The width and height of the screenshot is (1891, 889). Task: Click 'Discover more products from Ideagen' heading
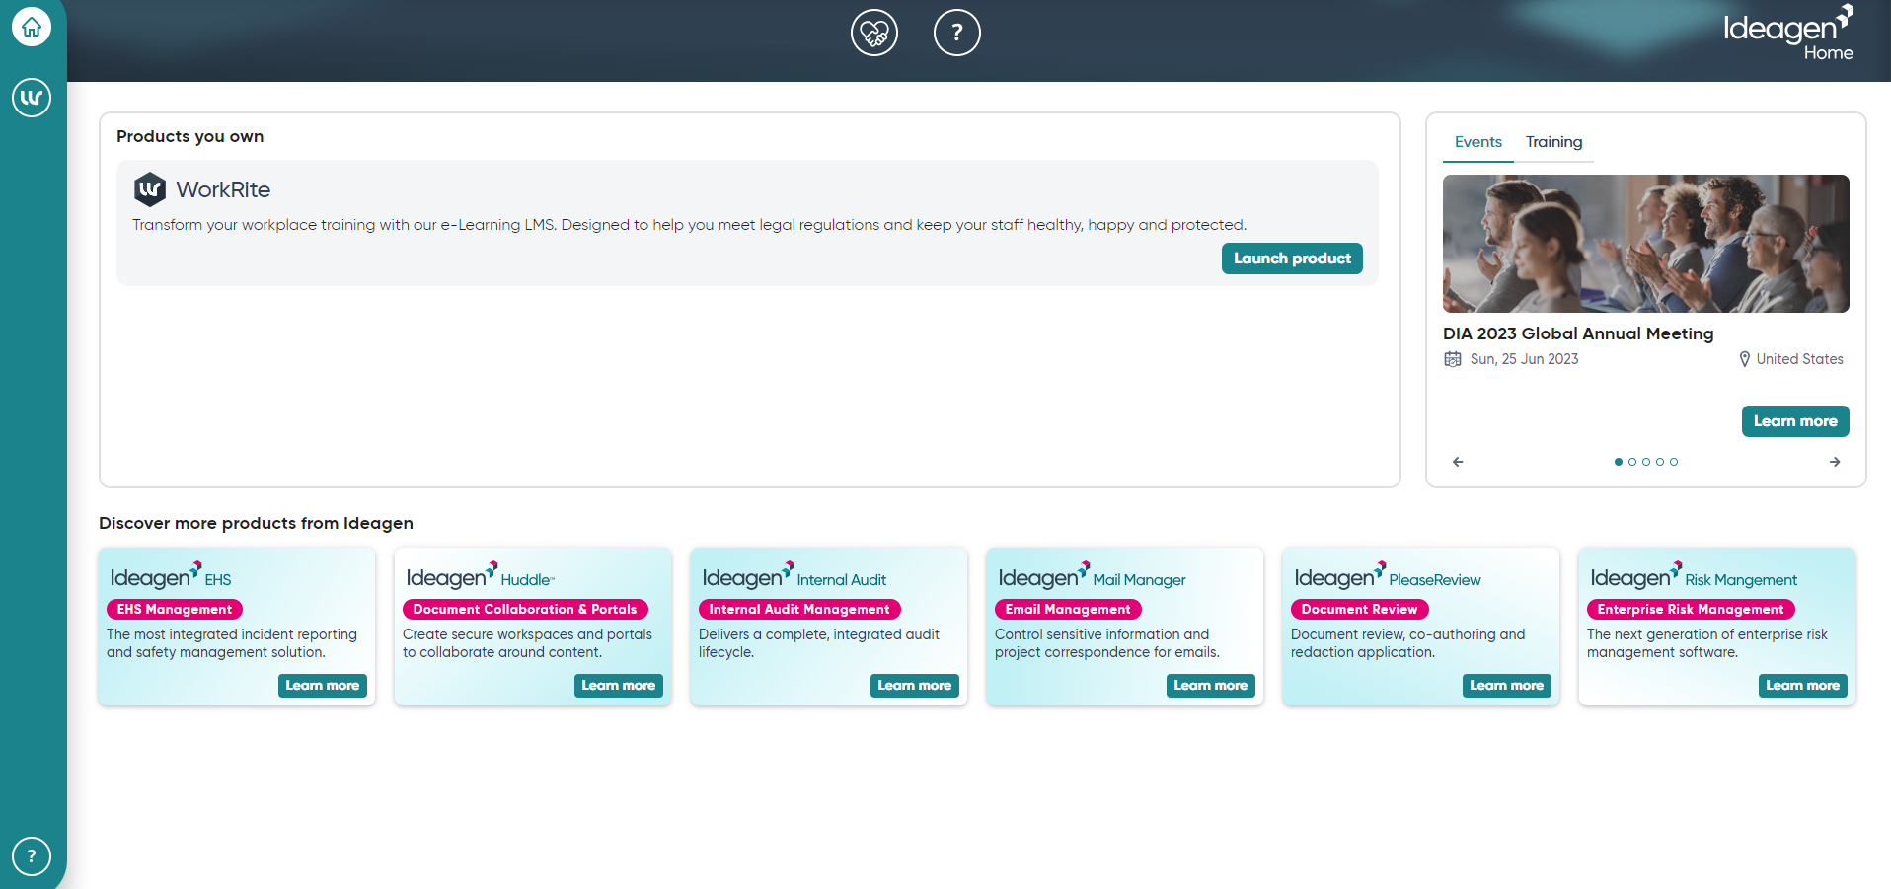pyautogui.click(x=256, y=523)
